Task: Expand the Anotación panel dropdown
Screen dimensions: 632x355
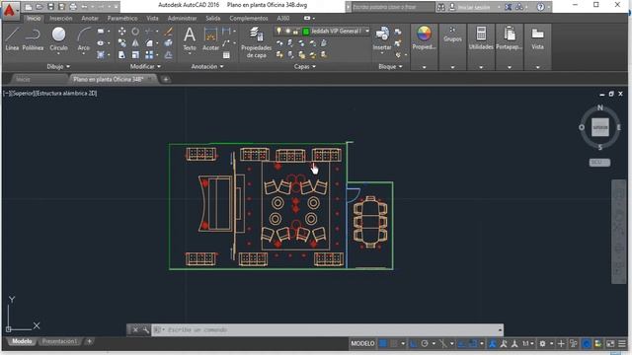Action: (x=207, y=66)
